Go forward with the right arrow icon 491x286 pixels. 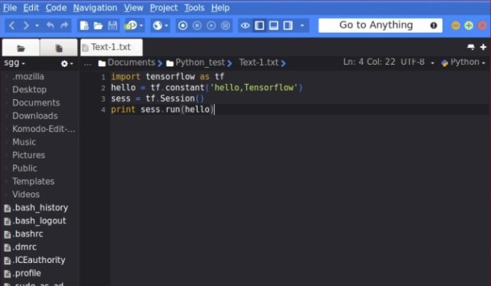(x=26, y=25)
